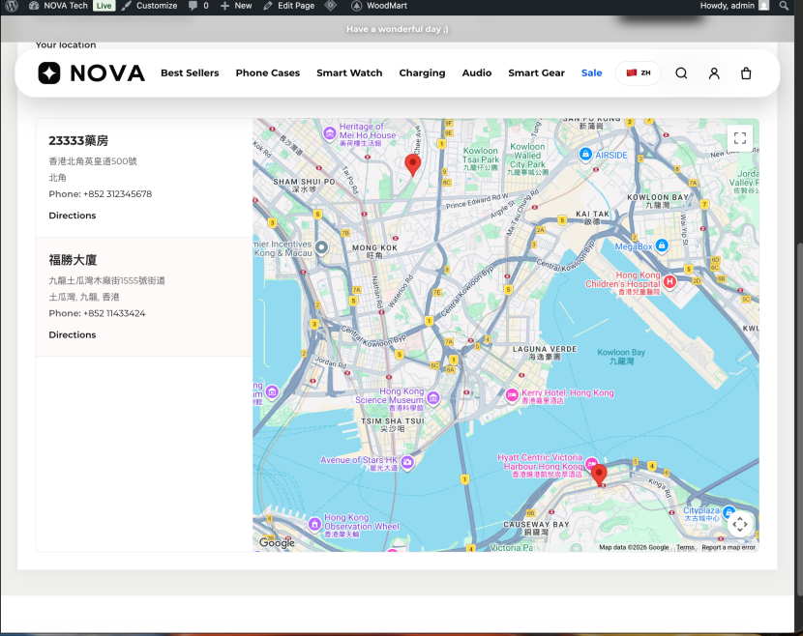The width and height of the screenshot is (803, 636).
Task: Open the WordPress logo menu
Action: click(x=12, y=6)
